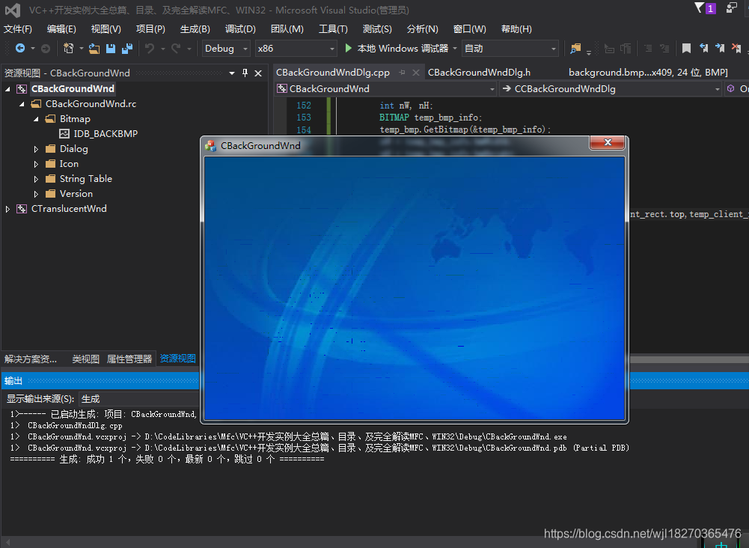Clear all bookmarks icon
The height and width of the screenshot is (548, 749).
pyautogui.click(x=736, y=48)
